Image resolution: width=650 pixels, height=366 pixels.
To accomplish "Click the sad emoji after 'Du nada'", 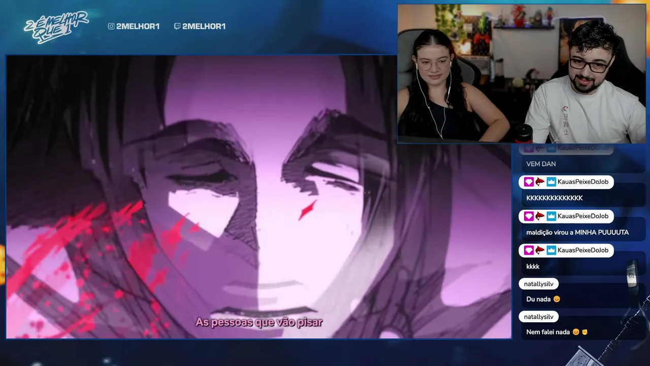I will click(x=557, y=299).
